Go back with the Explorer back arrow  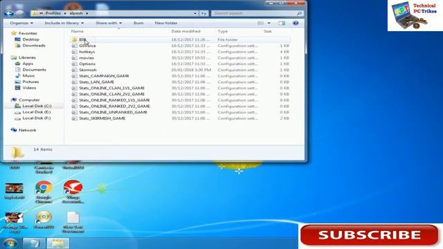(x=9, y=13)
